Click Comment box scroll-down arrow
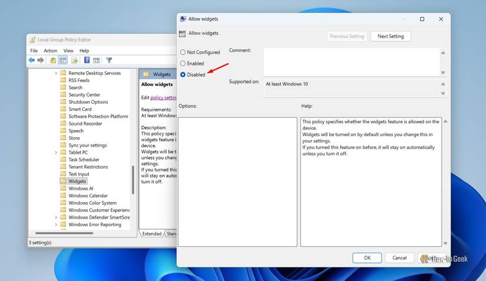486x281 pixels. [443, 72]
